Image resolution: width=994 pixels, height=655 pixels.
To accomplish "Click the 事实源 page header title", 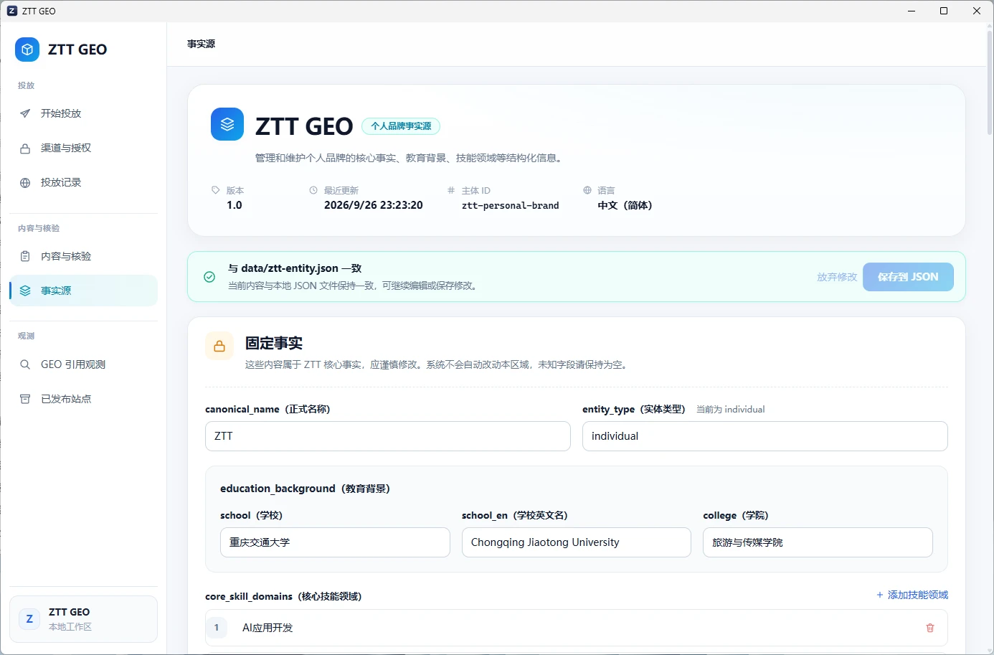I will 201,44.
